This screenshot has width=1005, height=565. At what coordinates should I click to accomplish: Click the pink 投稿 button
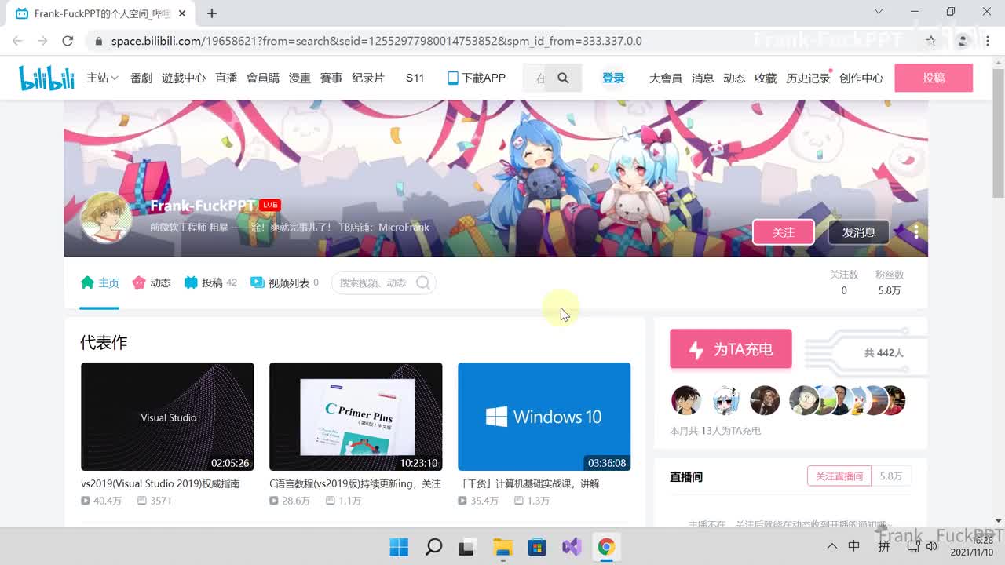[934, 78]
